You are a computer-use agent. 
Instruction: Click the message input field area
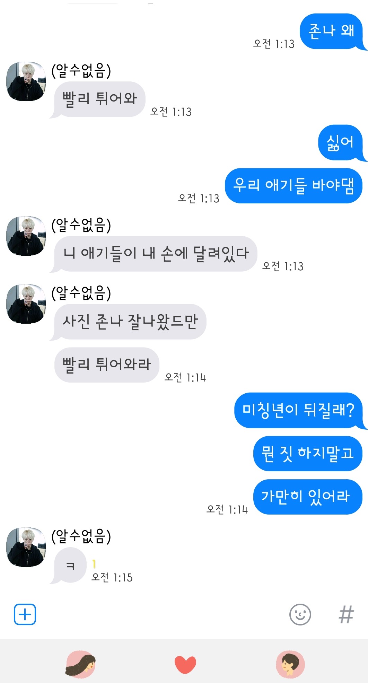[x=162, y=614]
